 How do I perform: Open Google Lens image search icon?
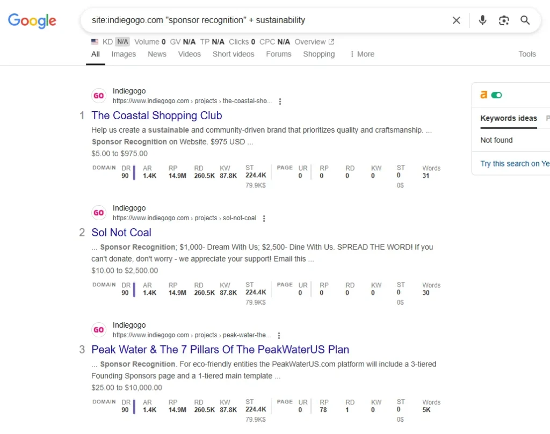click(x=504, y=20)
